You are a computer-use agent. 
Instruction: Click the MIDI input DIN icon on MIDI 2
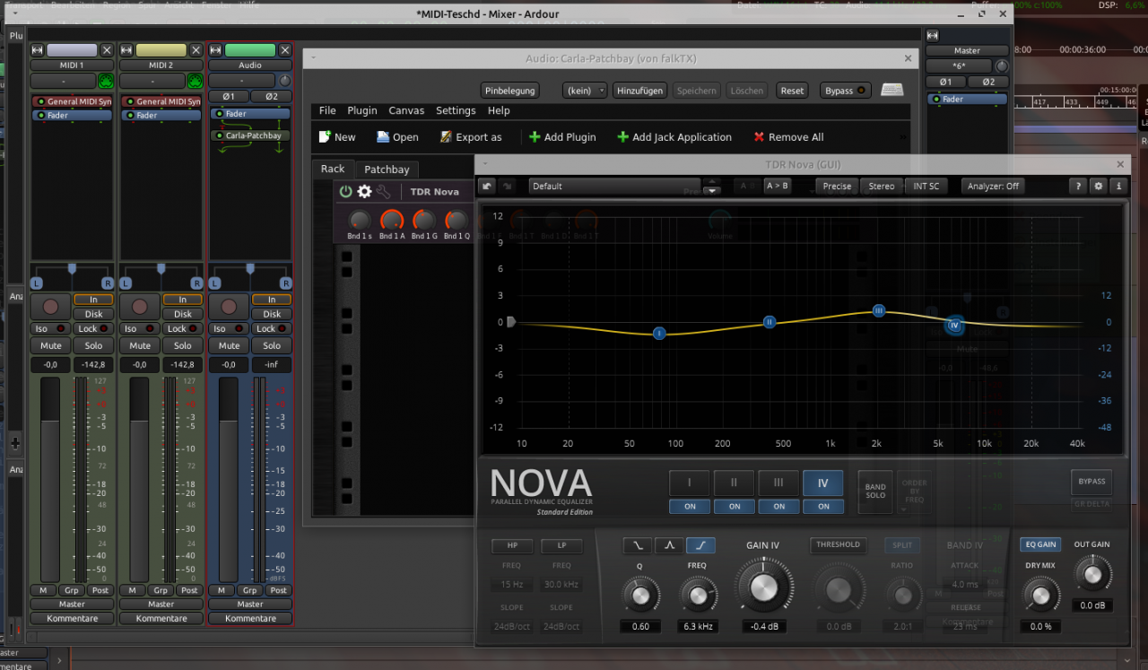[x=195, y=81]
